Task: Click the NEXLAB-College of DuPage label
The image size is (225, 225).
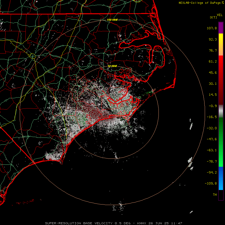Action: pyautogui.click(x=200, y=3)
